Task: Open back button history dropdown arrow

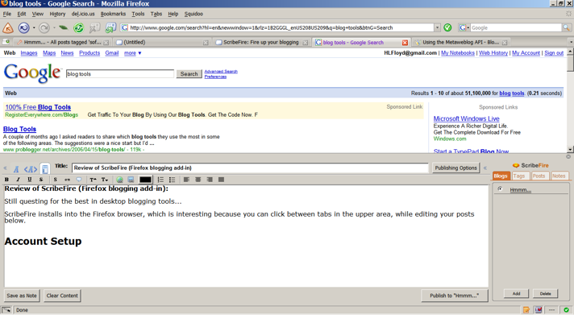Action: pos(34,28)
